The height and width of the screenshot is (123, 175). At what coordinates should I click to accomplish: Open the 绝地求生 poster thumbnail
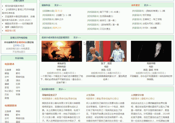point(62,51)
